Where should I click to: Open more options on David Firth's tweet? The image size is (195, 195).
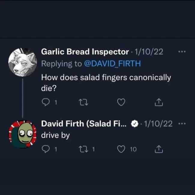point(182,124)
